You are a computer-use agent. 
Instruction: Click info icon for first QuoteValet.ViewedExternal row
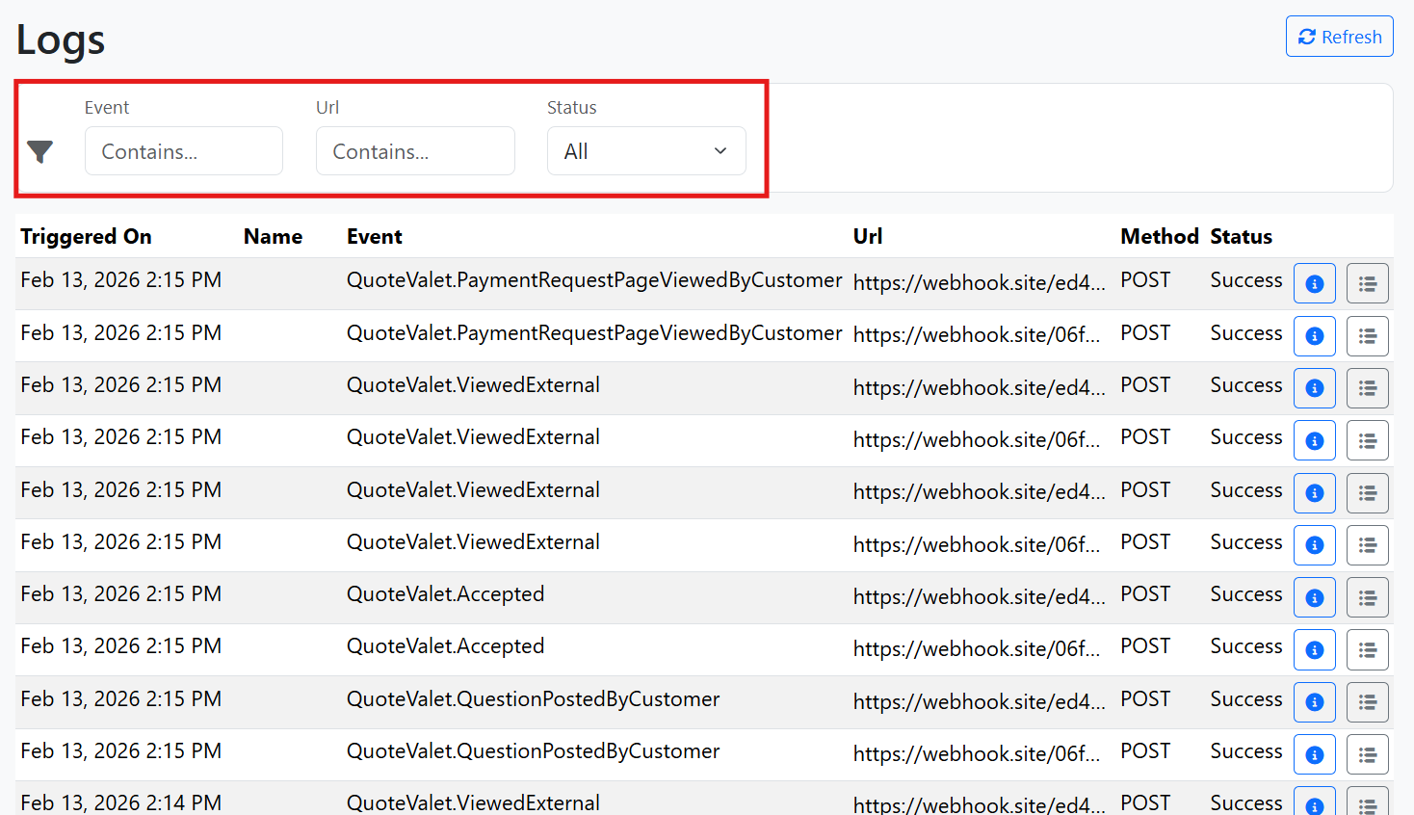pyautogui.click(x=1314, y=388)
